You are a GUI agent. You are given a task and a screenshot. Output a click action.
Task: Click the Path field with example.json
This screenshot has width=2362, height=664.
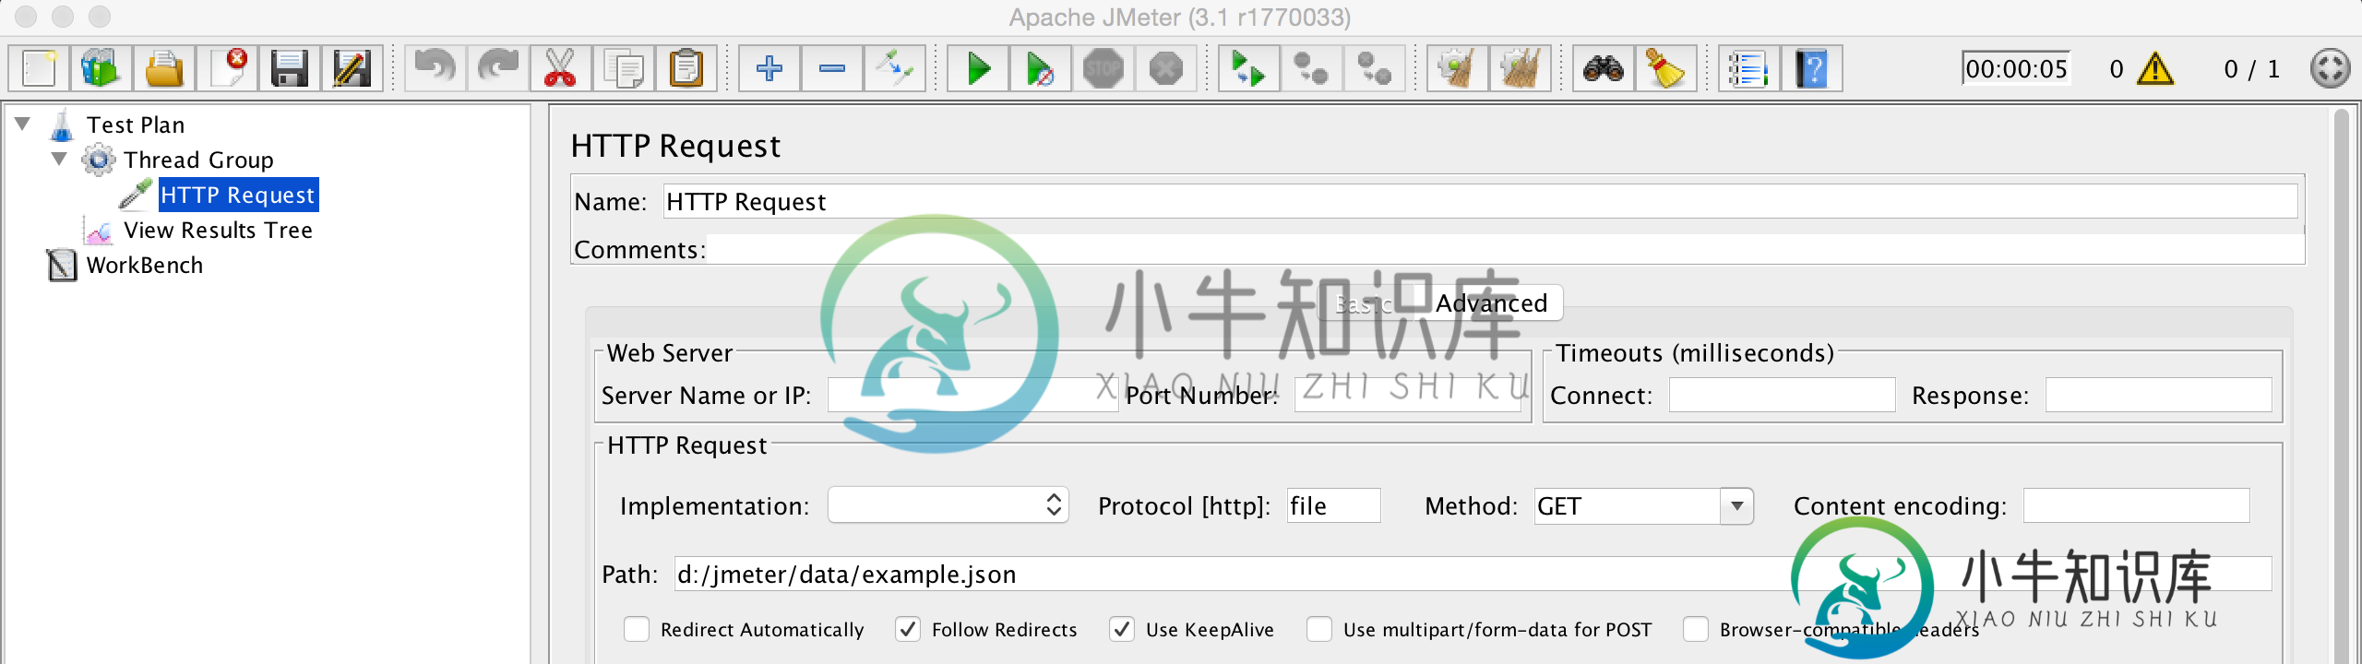click(x=1473, y=574)
